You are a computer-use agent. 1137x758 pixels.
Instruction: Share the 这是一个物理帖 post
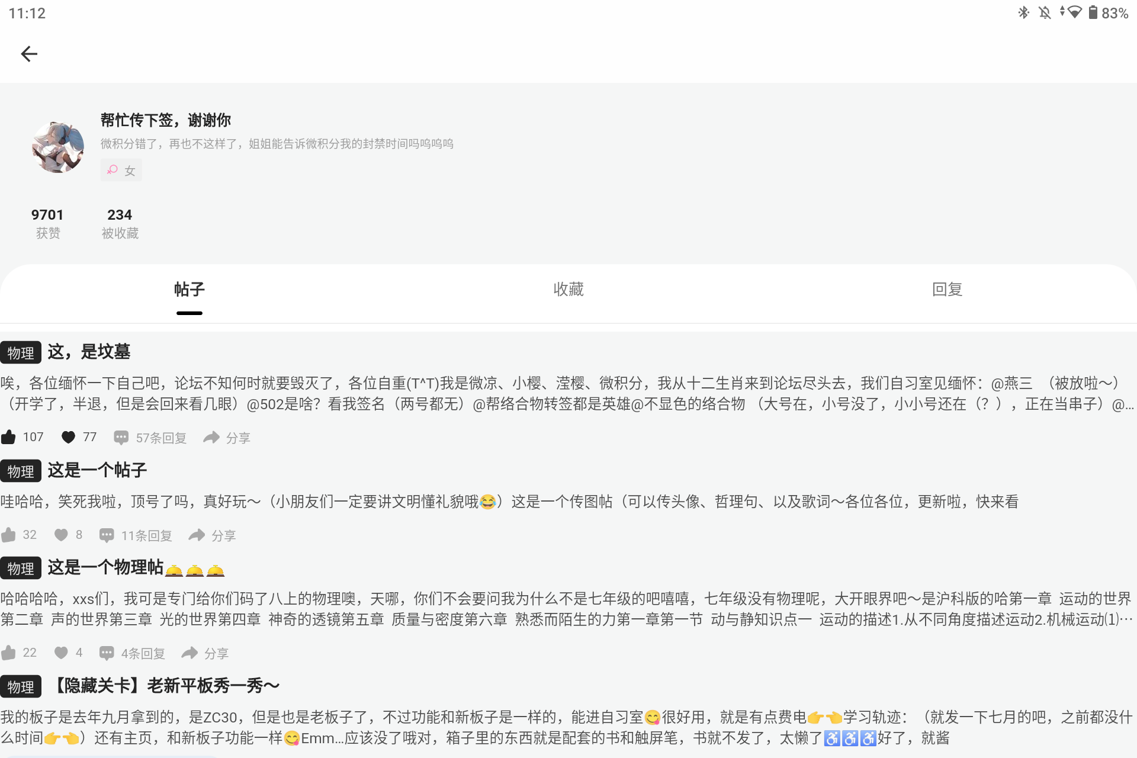[189, 653]
